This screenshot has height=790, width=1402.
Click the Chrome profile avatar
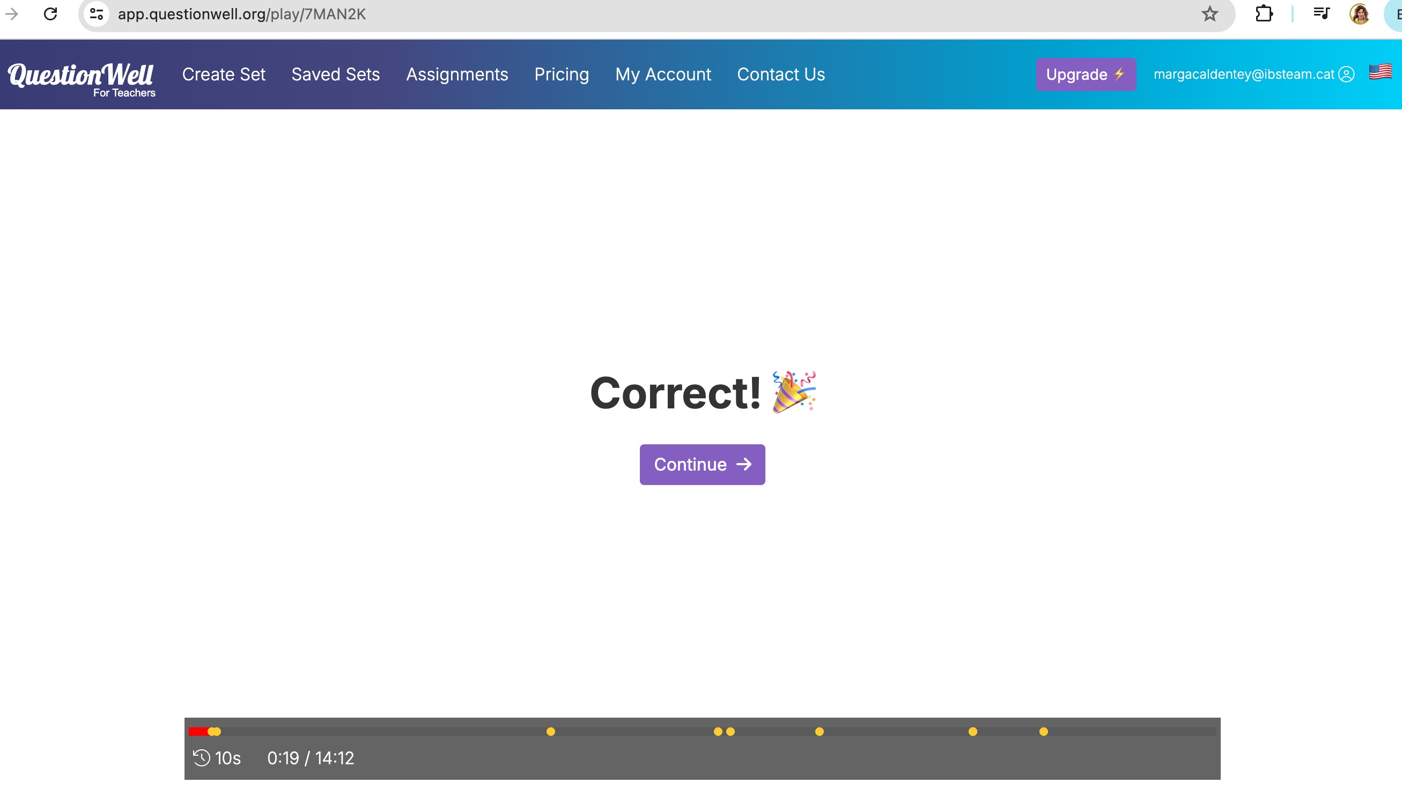click(1359, 13)
